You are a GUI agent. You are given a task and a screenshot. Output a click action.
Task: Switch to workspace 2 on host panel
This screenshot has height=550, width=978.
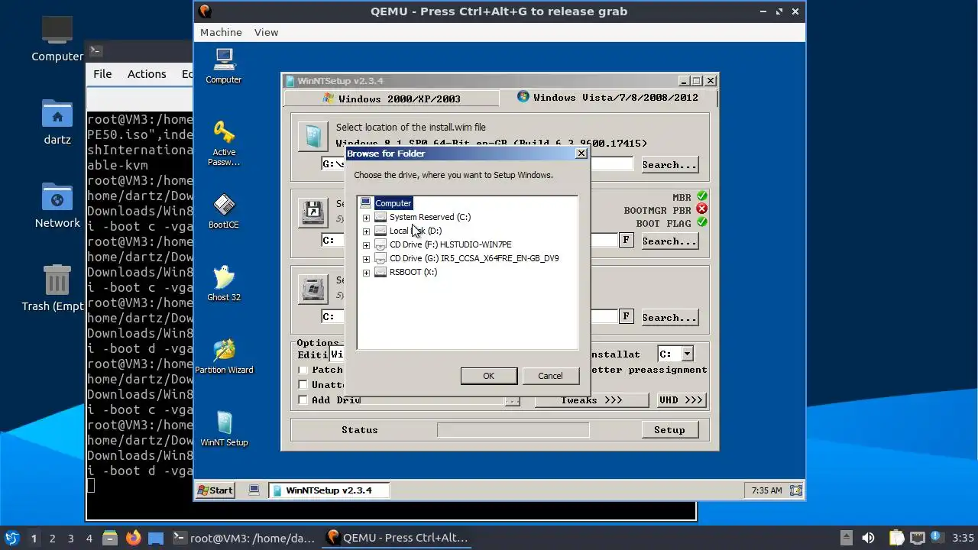(x=53, y=539)
